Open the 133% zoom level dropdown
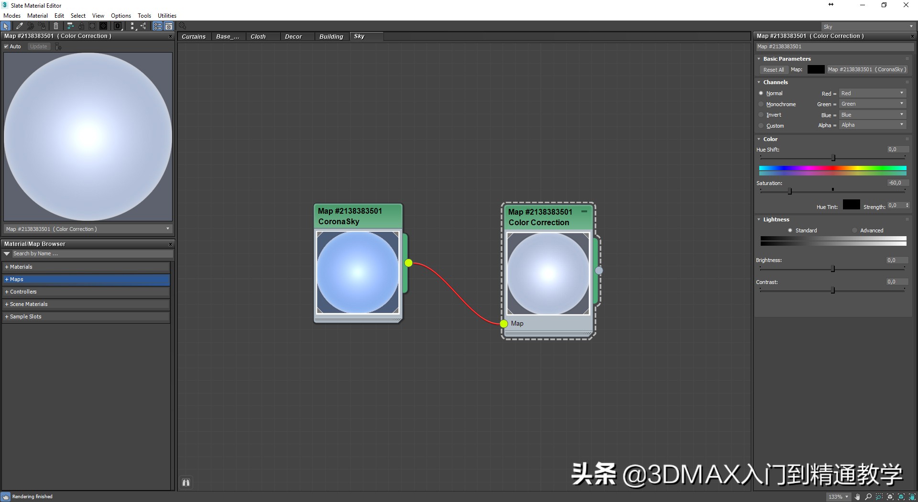The height and width of the screenshot is (502, 918). [x=838, y=497]
